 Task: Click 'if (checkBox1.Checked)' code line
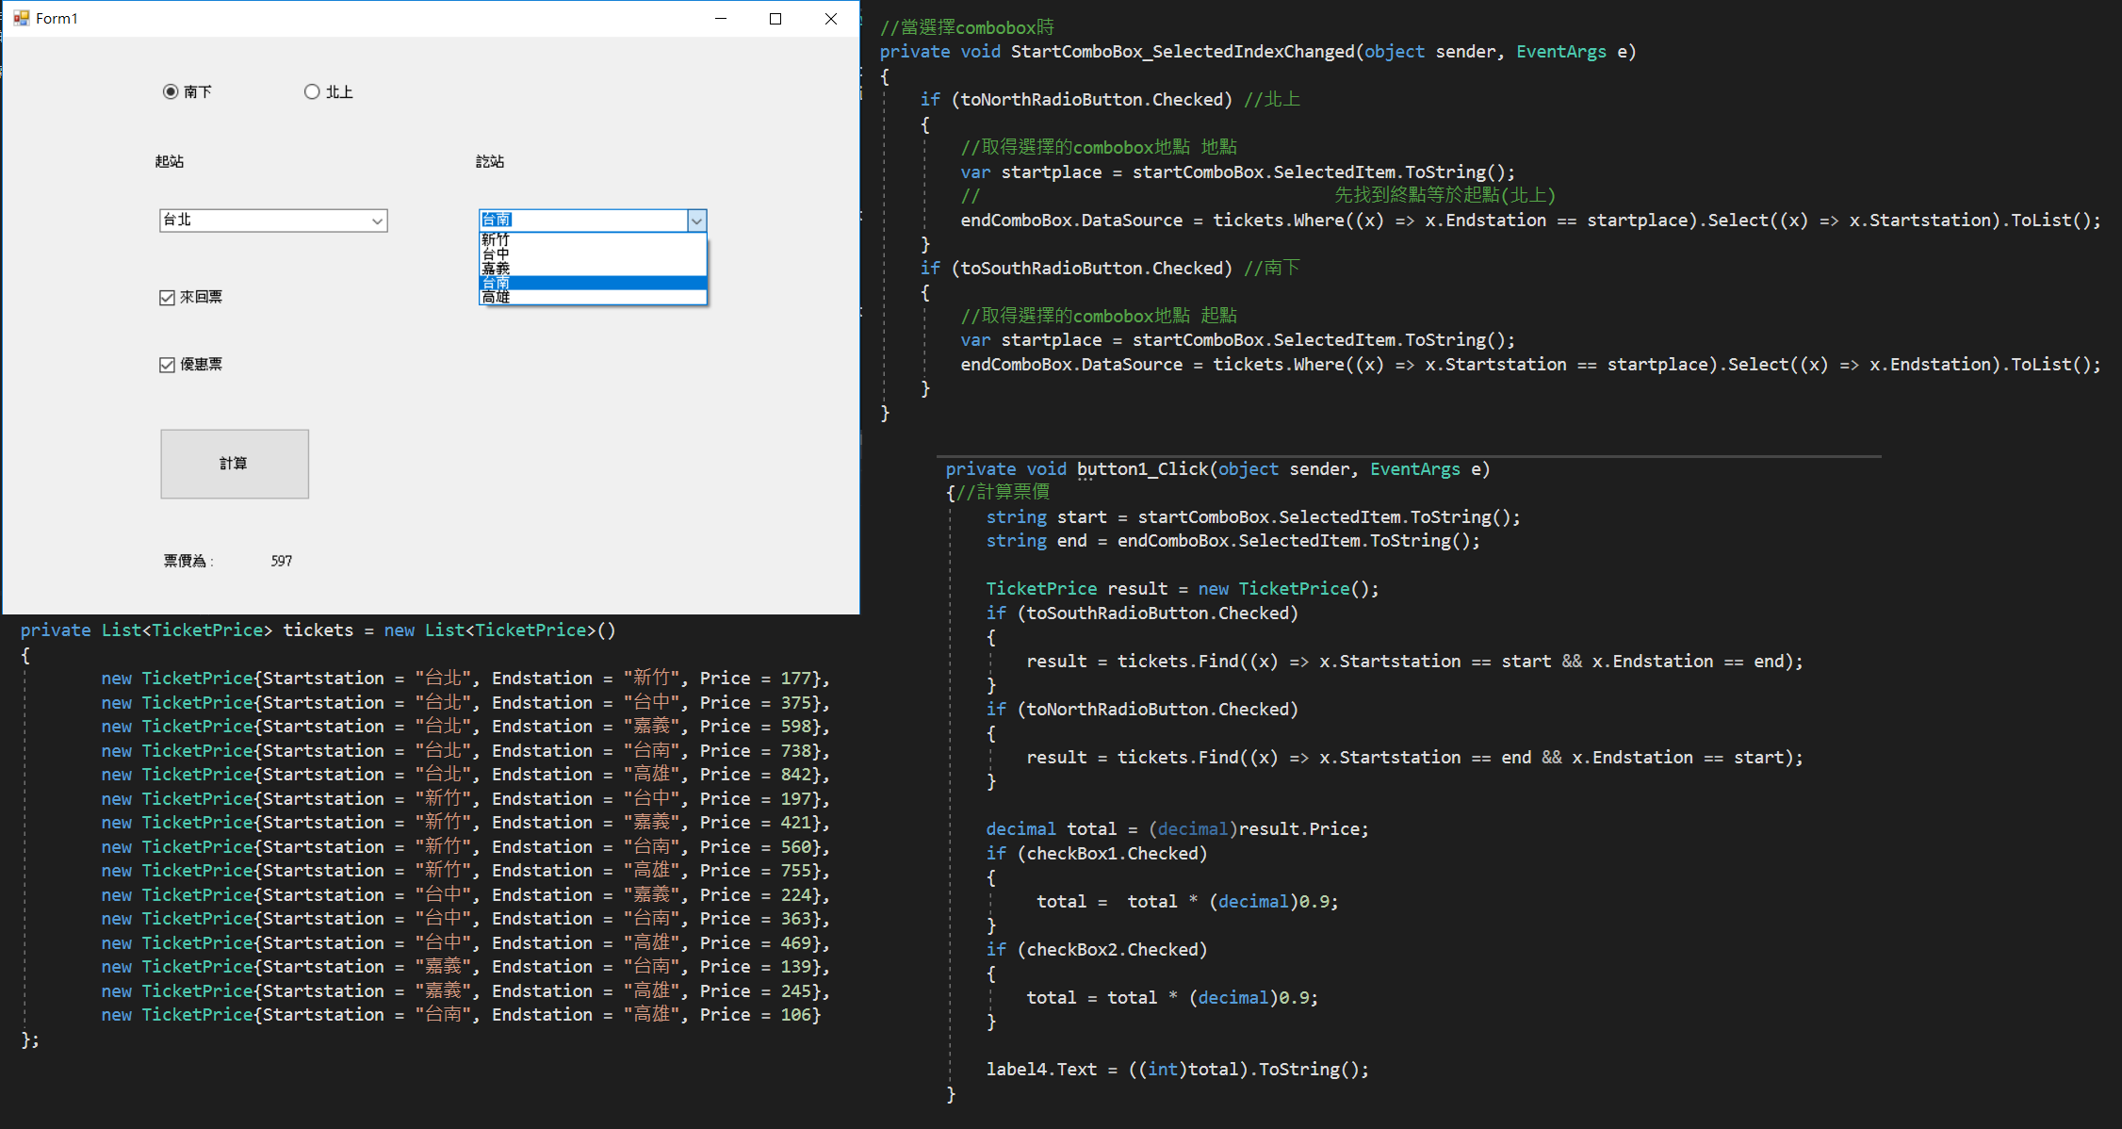pyautogui.click(x=1097, y=854)
